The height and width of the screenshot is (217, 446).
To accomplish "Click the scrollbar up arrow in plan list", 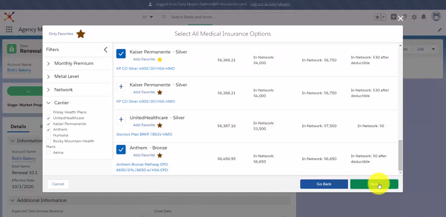I will [400, 45].
